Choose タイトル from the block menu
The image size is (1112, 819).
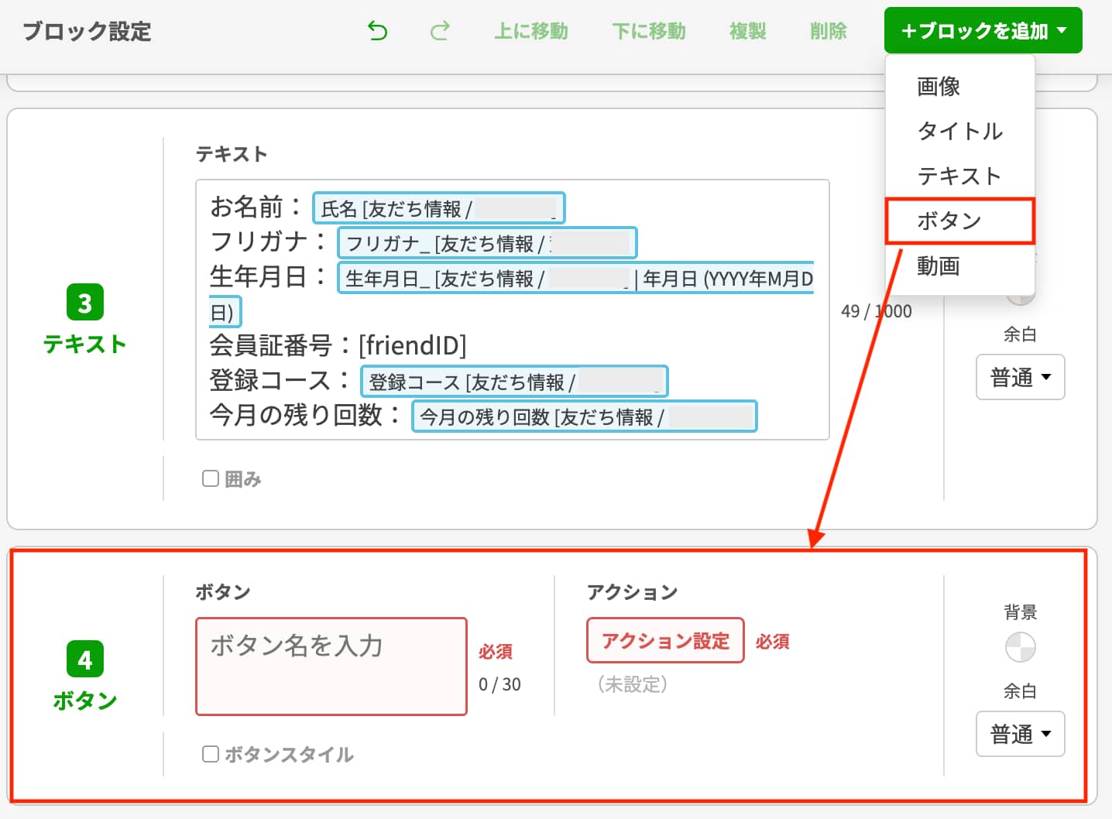coord(960,132)
